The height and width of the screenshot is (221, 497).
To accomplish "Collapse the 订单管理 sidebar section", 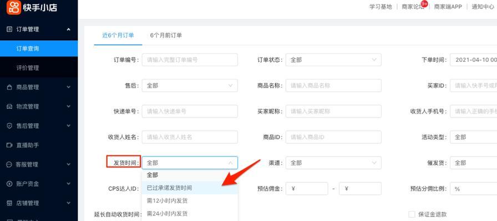I will [x=68, y=29].
